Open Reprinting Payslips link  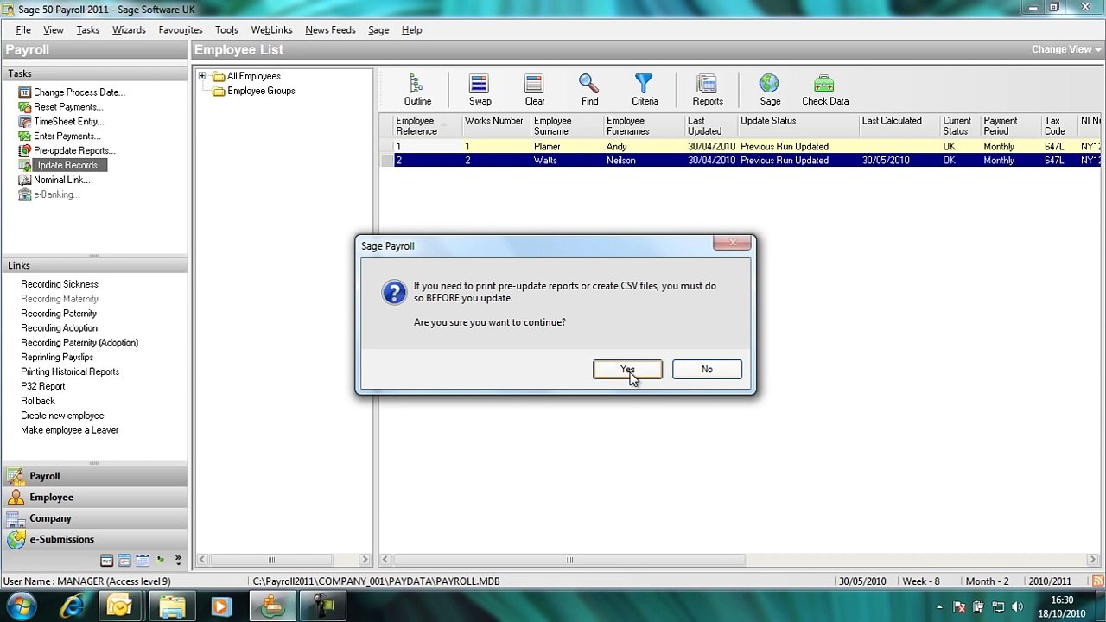click(x=57, y=358)
